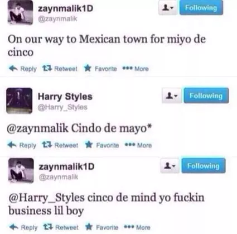Screen dimensions: 237x234
Task: Open Harry Styles profile name link
Action: click(65, 97)
